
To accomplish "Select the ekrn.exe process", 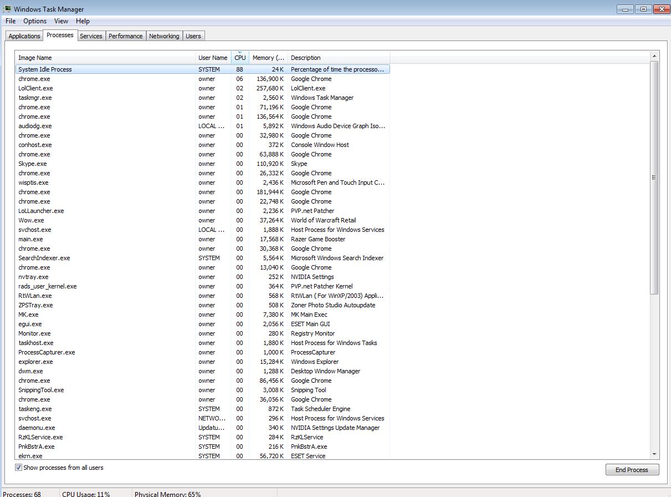I will pyautogui.click(x=202, y=456).
